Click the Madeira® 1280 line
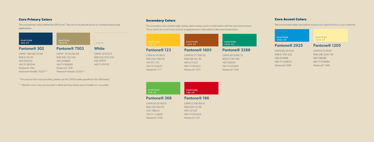Screen dimensions: 374x142 230,70
